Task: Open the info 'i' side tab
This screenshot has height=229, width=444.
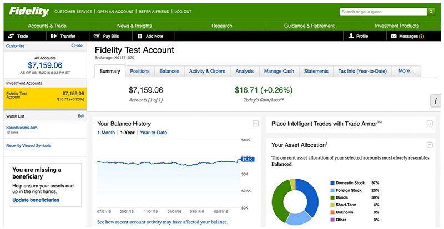Action: click(x=436, y=101)
